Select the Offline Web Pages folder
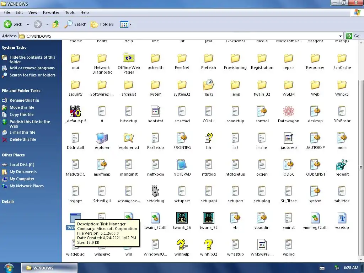 point(129,58)
